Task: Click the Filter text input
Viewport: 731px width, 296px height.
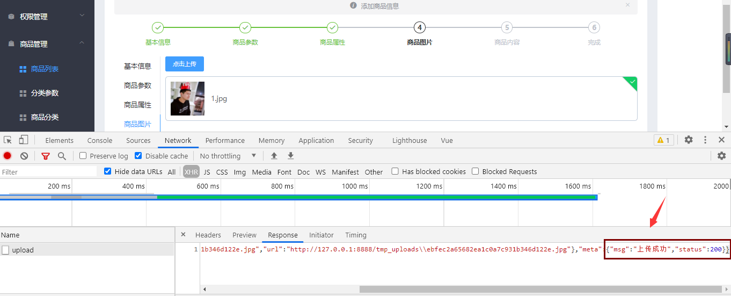Action: pyautogui.click(x=48, y=172)
